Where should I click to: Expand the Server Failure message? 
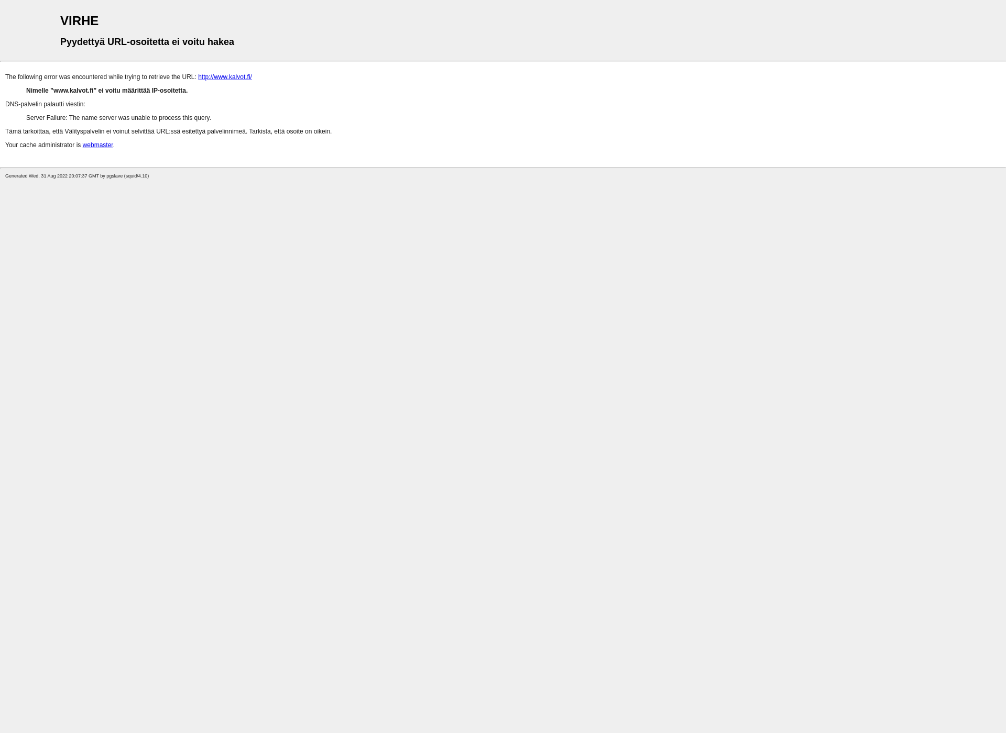(118, 117)
